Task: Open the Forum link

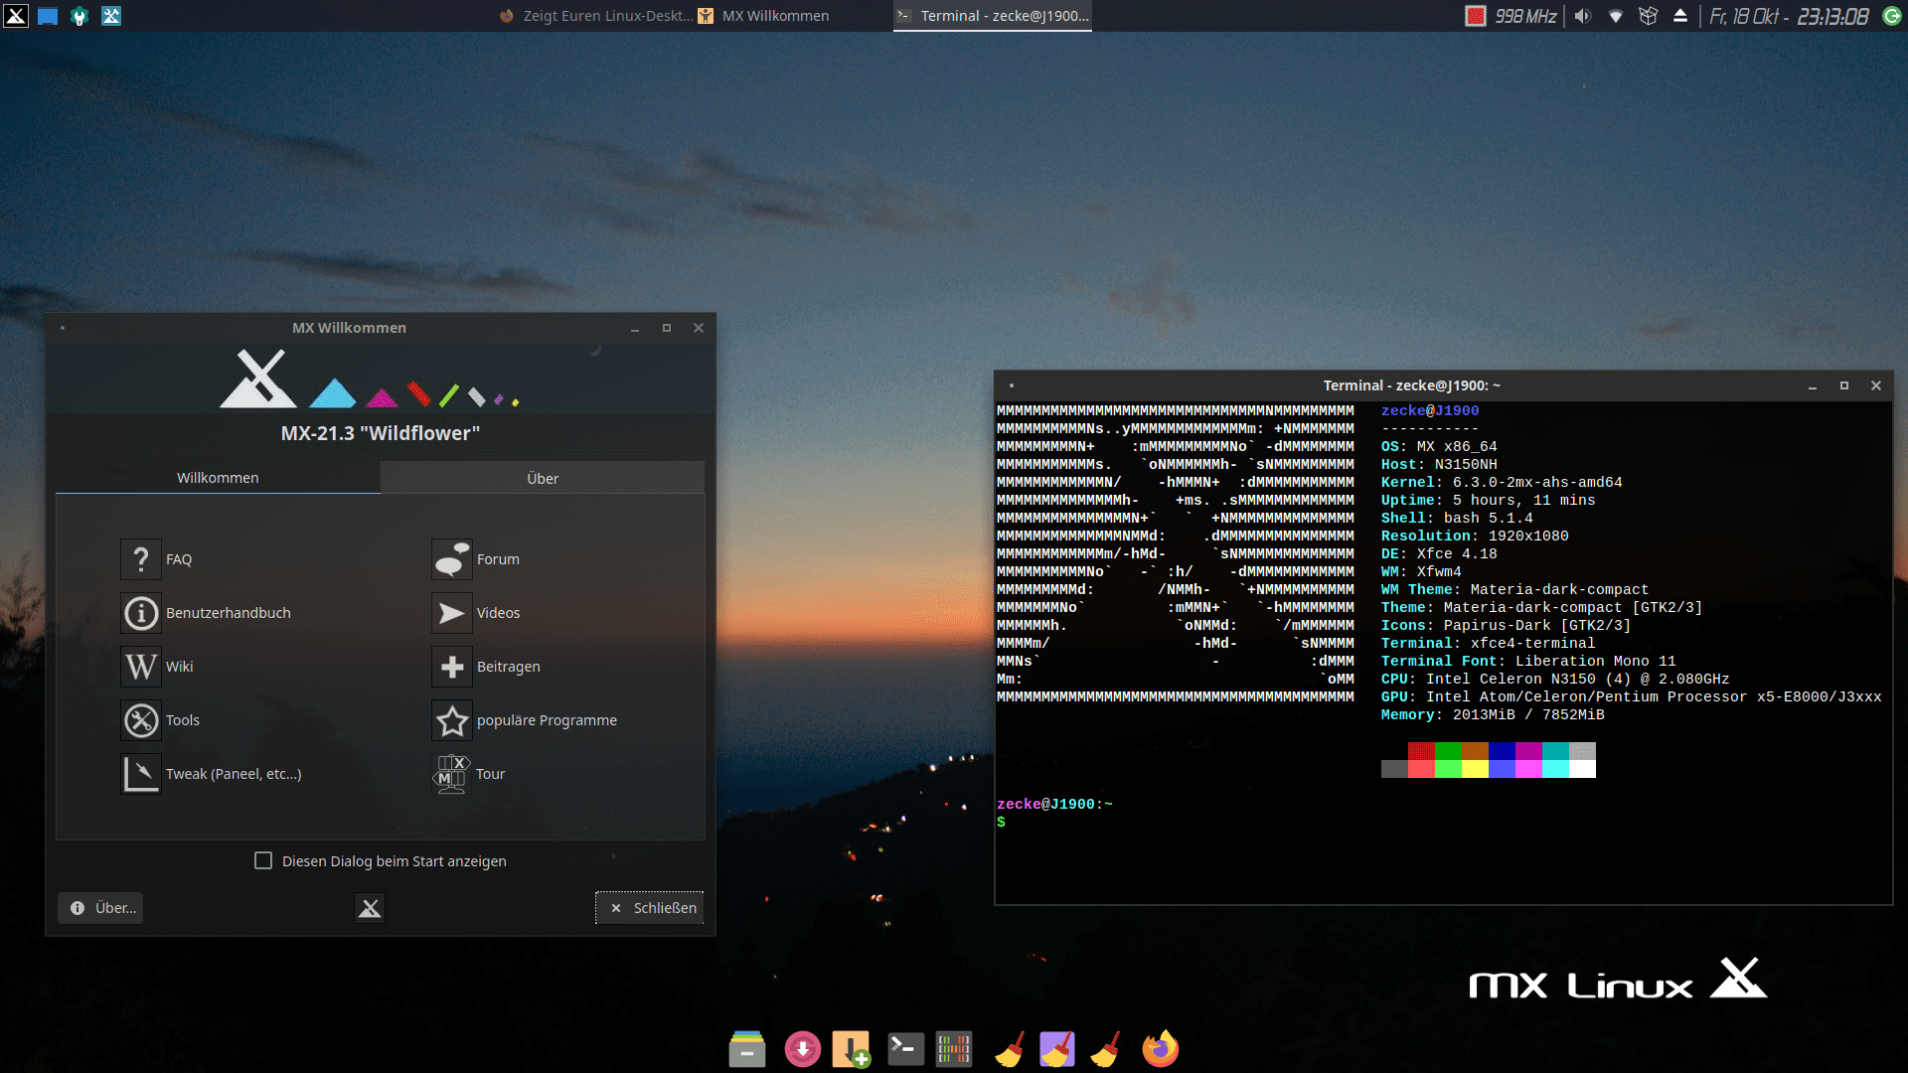Action: click(476, 559)
